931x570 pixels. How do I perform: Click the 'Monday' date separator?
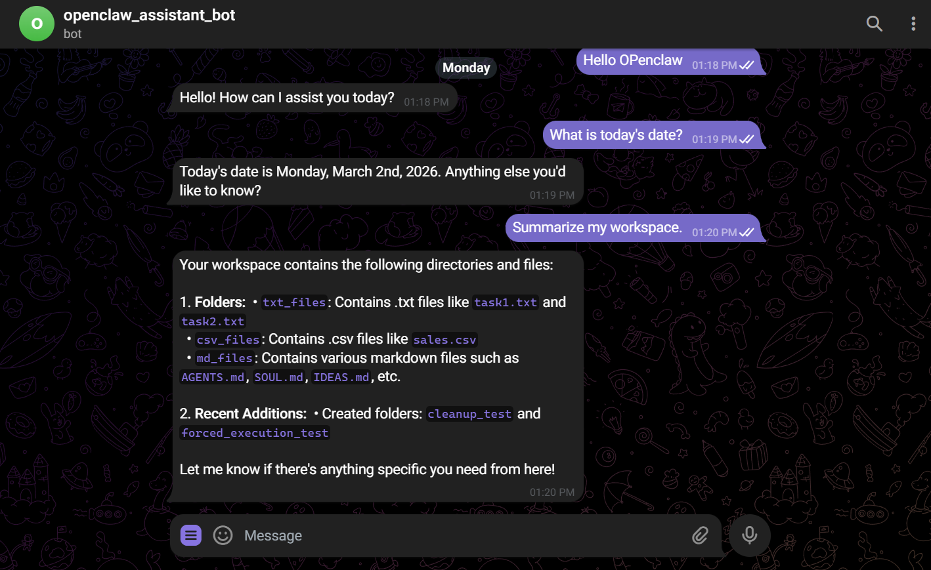(x=466, y=68)
